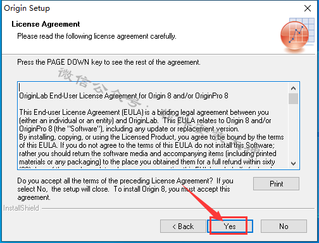Click the 'By installing, copying, or using' sentence
This screenshot has width=319, height=243.
click(x=151, y=137)
